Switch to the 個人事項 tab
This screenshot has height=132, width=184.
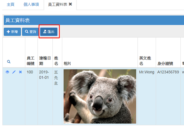tap(31, 4)
